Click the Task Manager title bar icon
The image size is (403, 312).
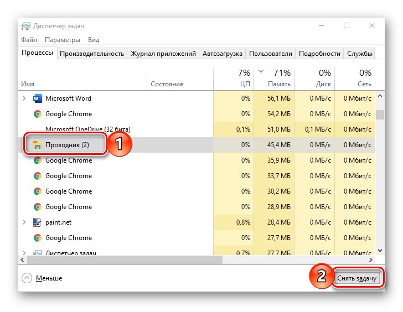(x=26, y=25)
